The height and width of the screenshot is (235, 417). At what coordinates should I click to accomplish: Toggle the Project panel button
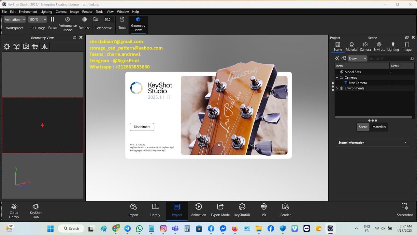tap(177, 210)
